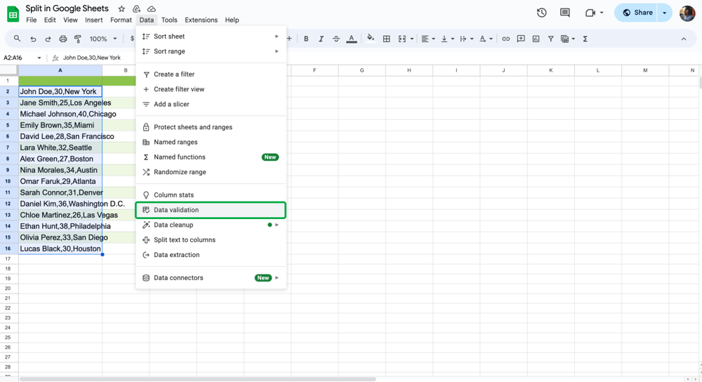Click the insert chart icon
Screen dimensions: 702x382
pyautogui.click(x=536, y=39)
